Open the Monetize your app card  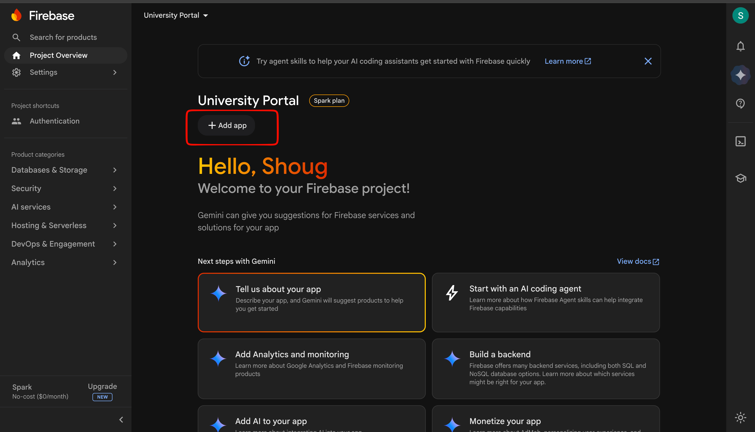point(545,419)
